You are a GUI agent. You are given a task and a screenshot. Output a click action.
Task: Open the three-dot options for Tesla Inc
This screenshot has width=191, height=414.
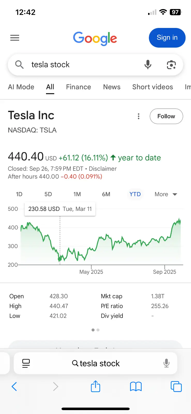pyautogui.click(x=139, y=116)
